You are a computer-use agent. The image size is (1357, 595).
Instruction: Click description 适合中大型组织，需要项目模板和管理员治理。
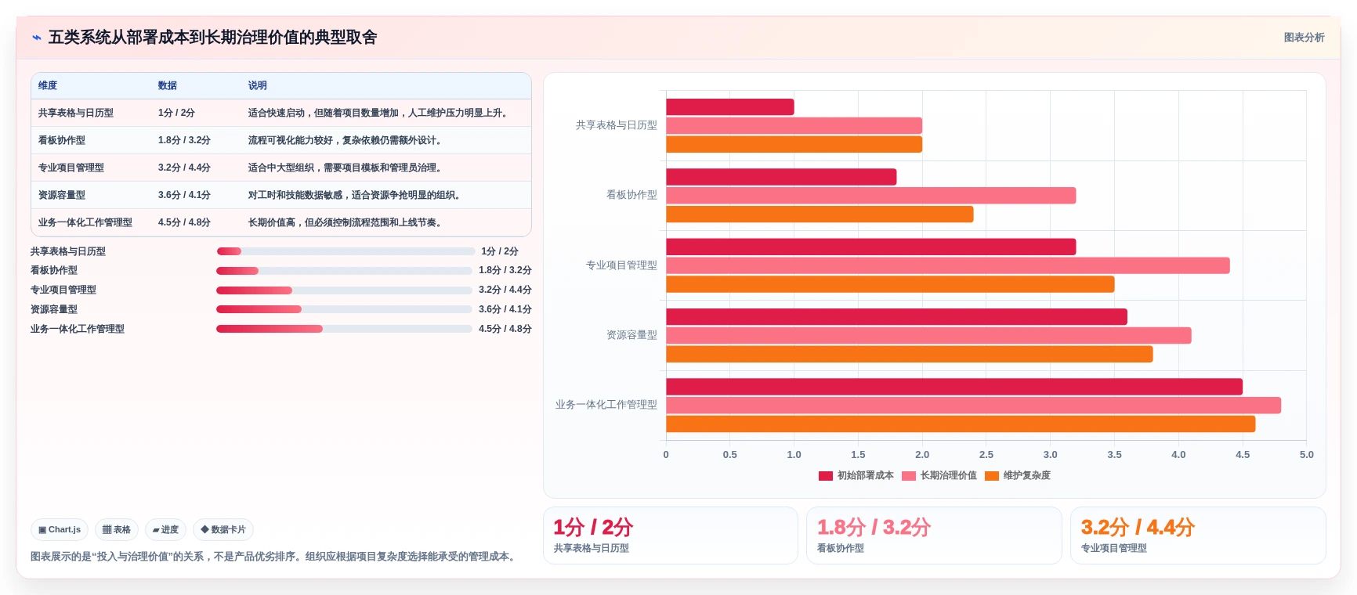pos(347,168)
